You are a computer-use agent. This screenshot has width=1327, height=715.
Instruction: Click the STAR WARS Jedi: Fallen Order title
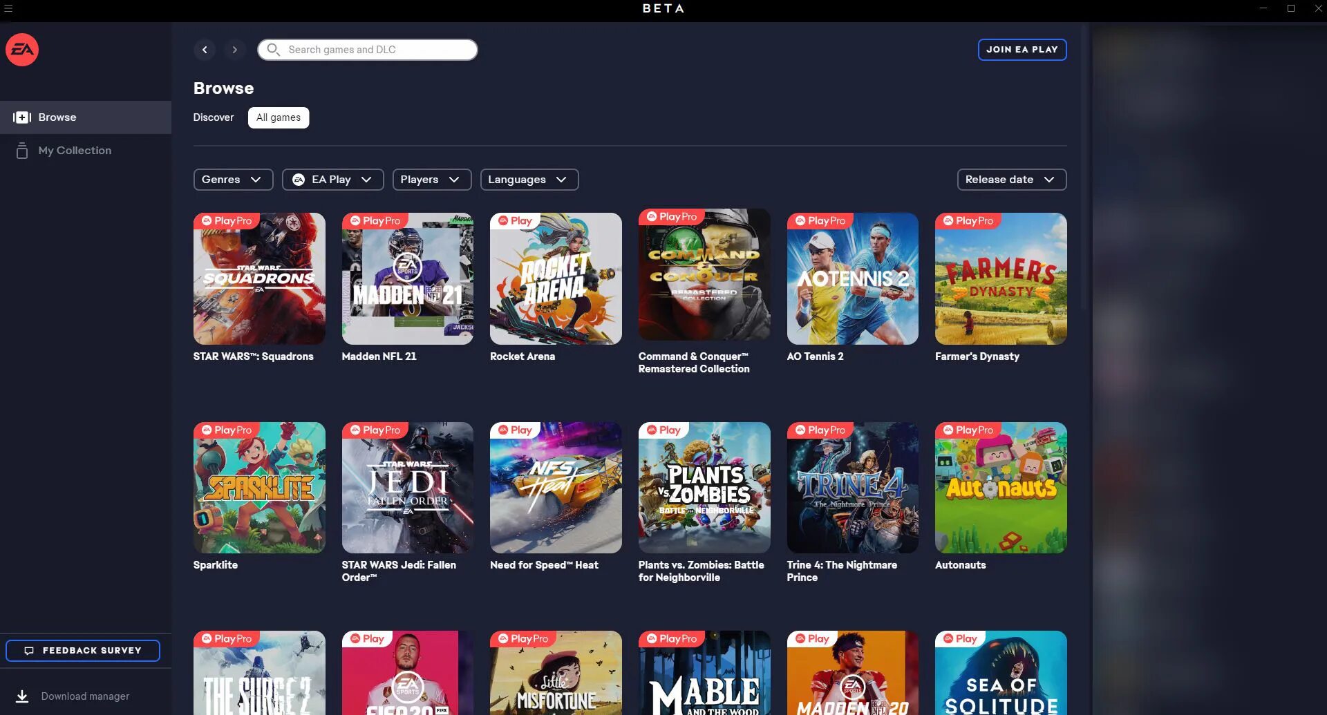(399, 571)
